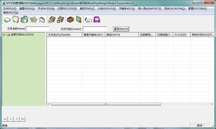216x129 pixels.
Task: Go to previous page with < button
Action: (x=11, y=119)
